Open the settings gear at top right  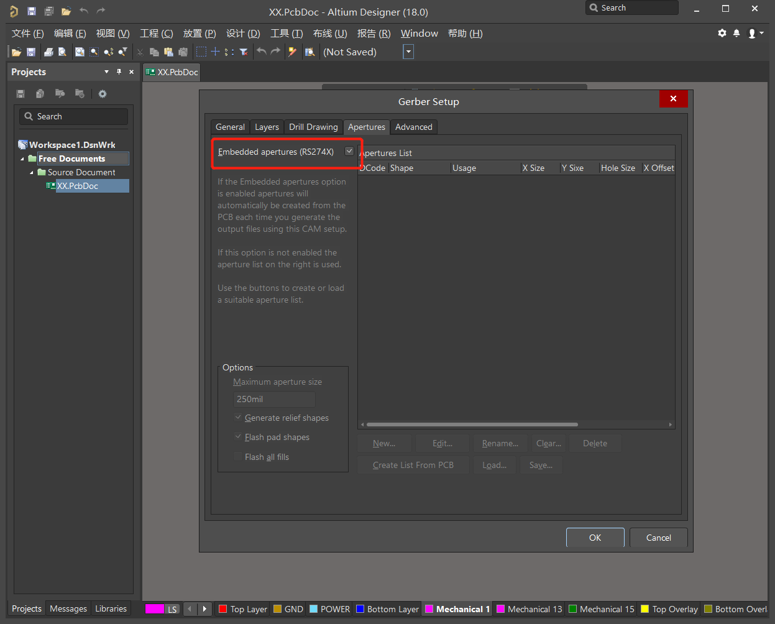(722, 33)
